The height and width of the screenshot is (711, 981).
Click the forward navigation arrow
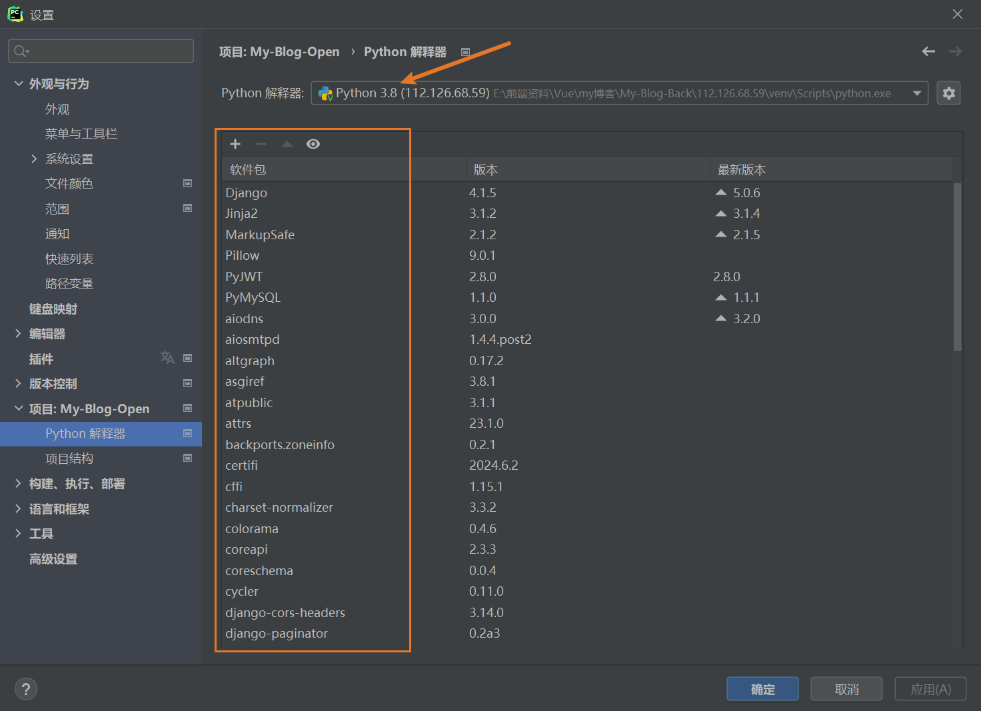tap(955, 51)
